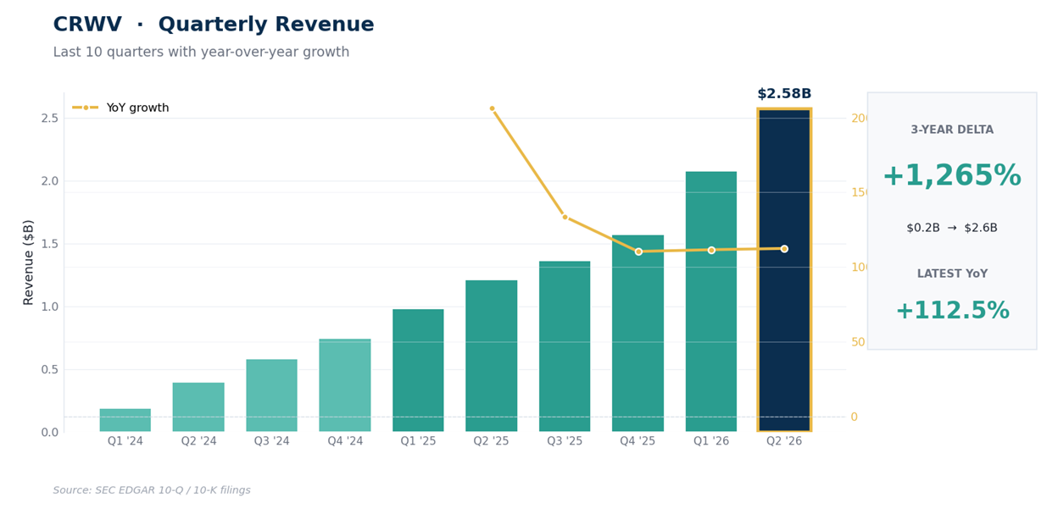Click the YoY line marker above Q4 '25
The image size is (1058, 514).
[x=638, y=251]
